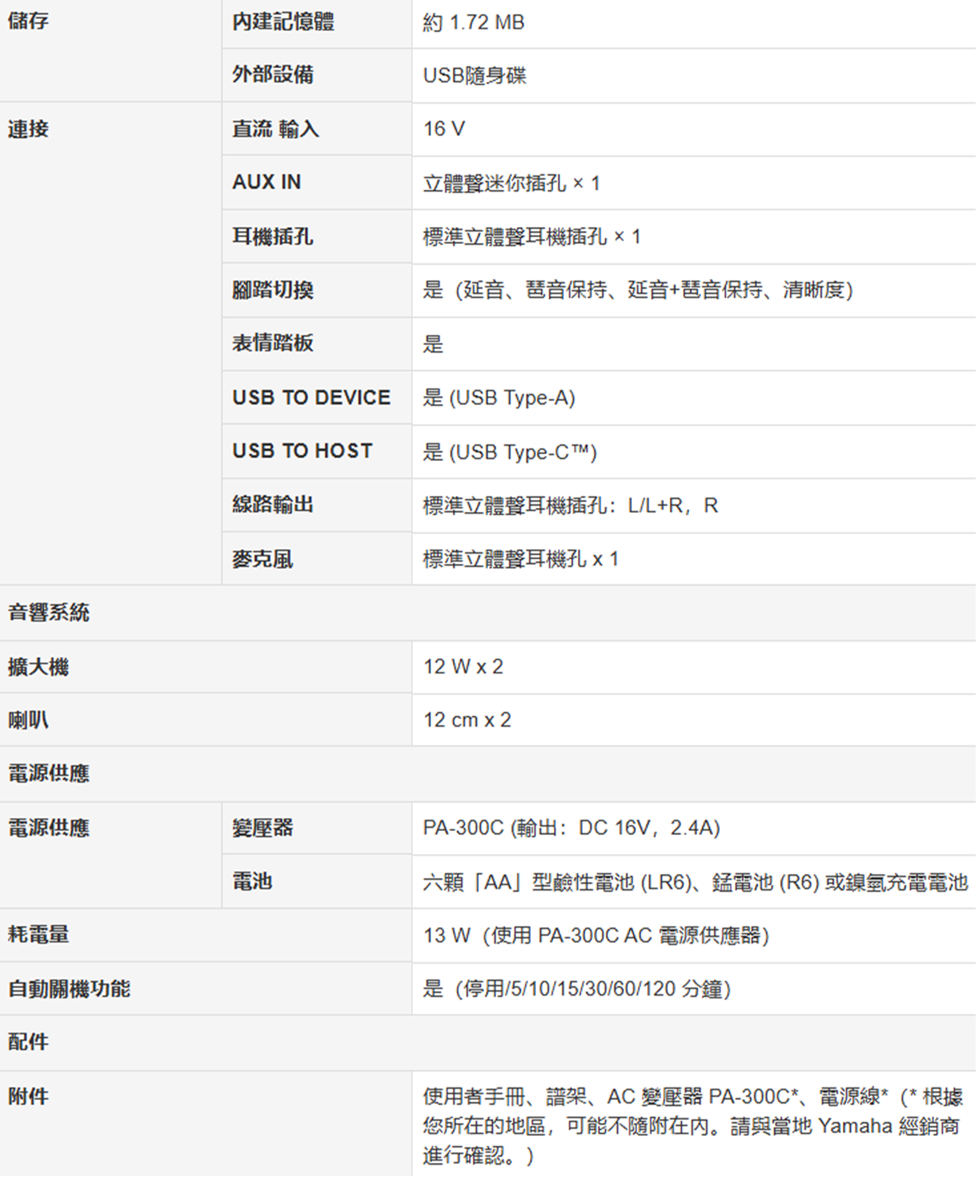Click the 自動關機功能 row label

click(x=69, y=989)
